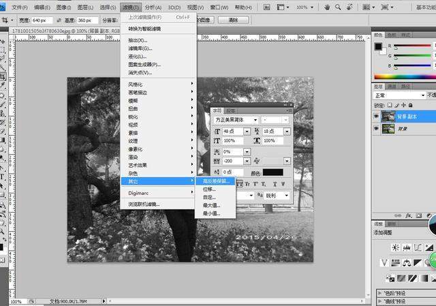This screenshot has height=306, width=436.
Task: Open the 图像(I) menu
Action: click(63, 7)
